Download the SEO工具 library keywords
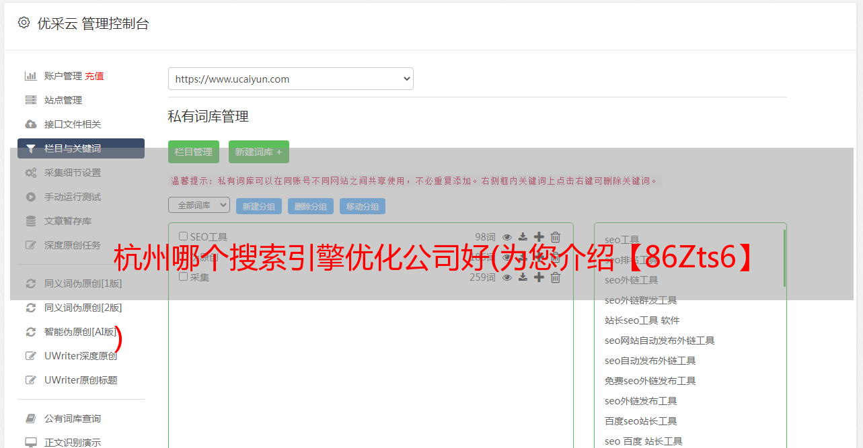Viewport: 863px width, 448px height. [523, 237]
